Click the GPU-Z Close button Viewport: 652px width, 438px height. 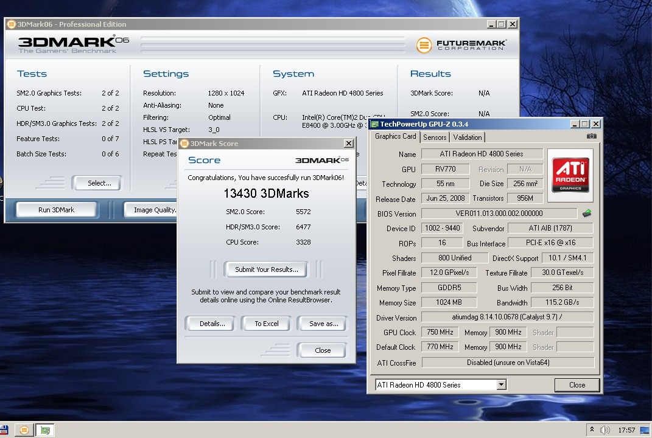click(x=577, y=385)
